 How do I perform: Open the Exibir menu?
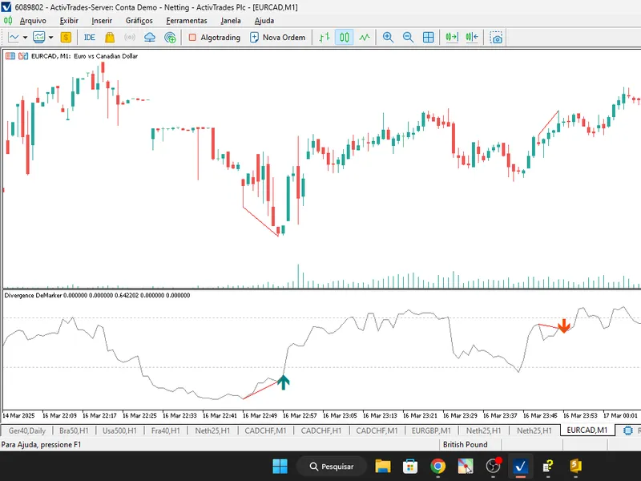coord(69,21)
